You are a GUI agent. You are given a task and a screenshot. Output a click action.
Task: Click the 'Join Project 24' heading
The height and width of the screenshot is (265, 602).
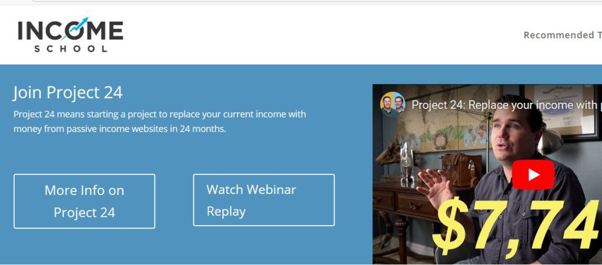(x=68, y=92)
